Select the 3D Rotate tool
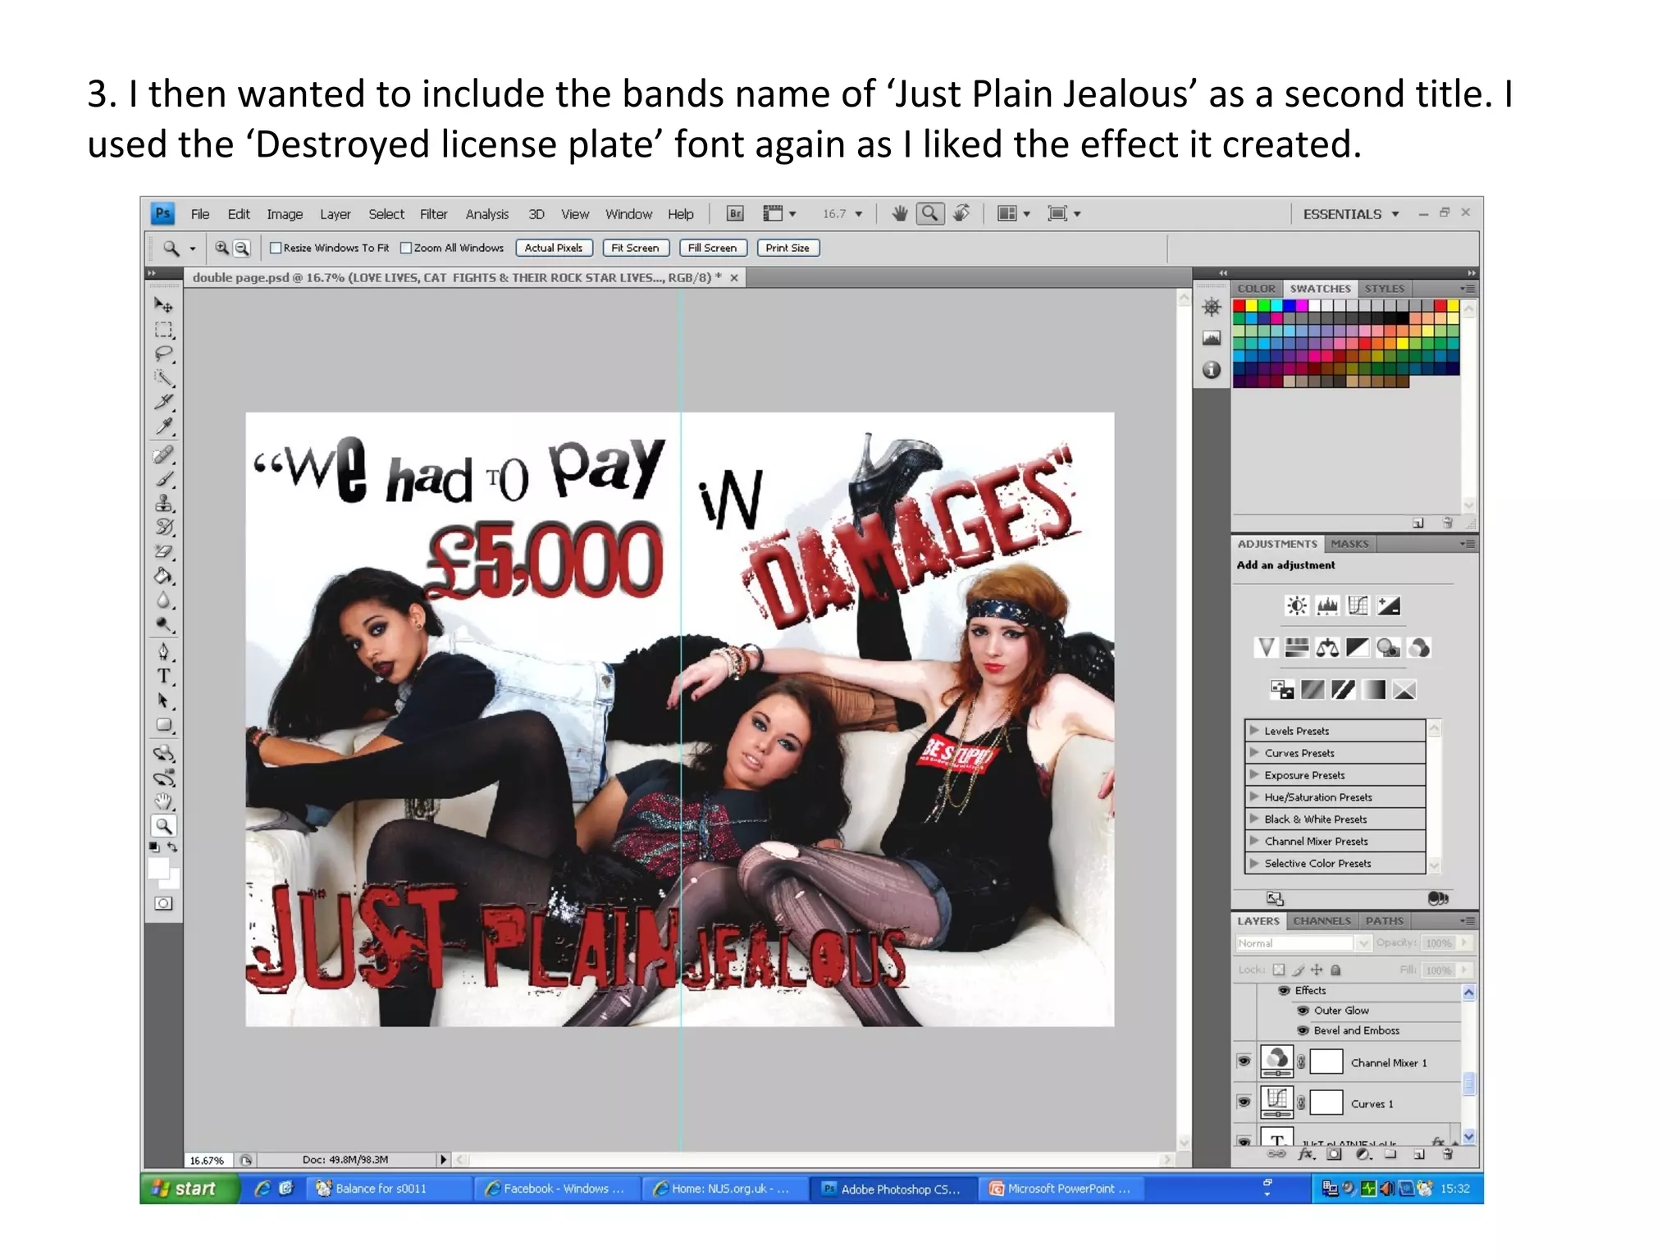This screenshot has height=1260, width=1680. [x=163, y=753]
